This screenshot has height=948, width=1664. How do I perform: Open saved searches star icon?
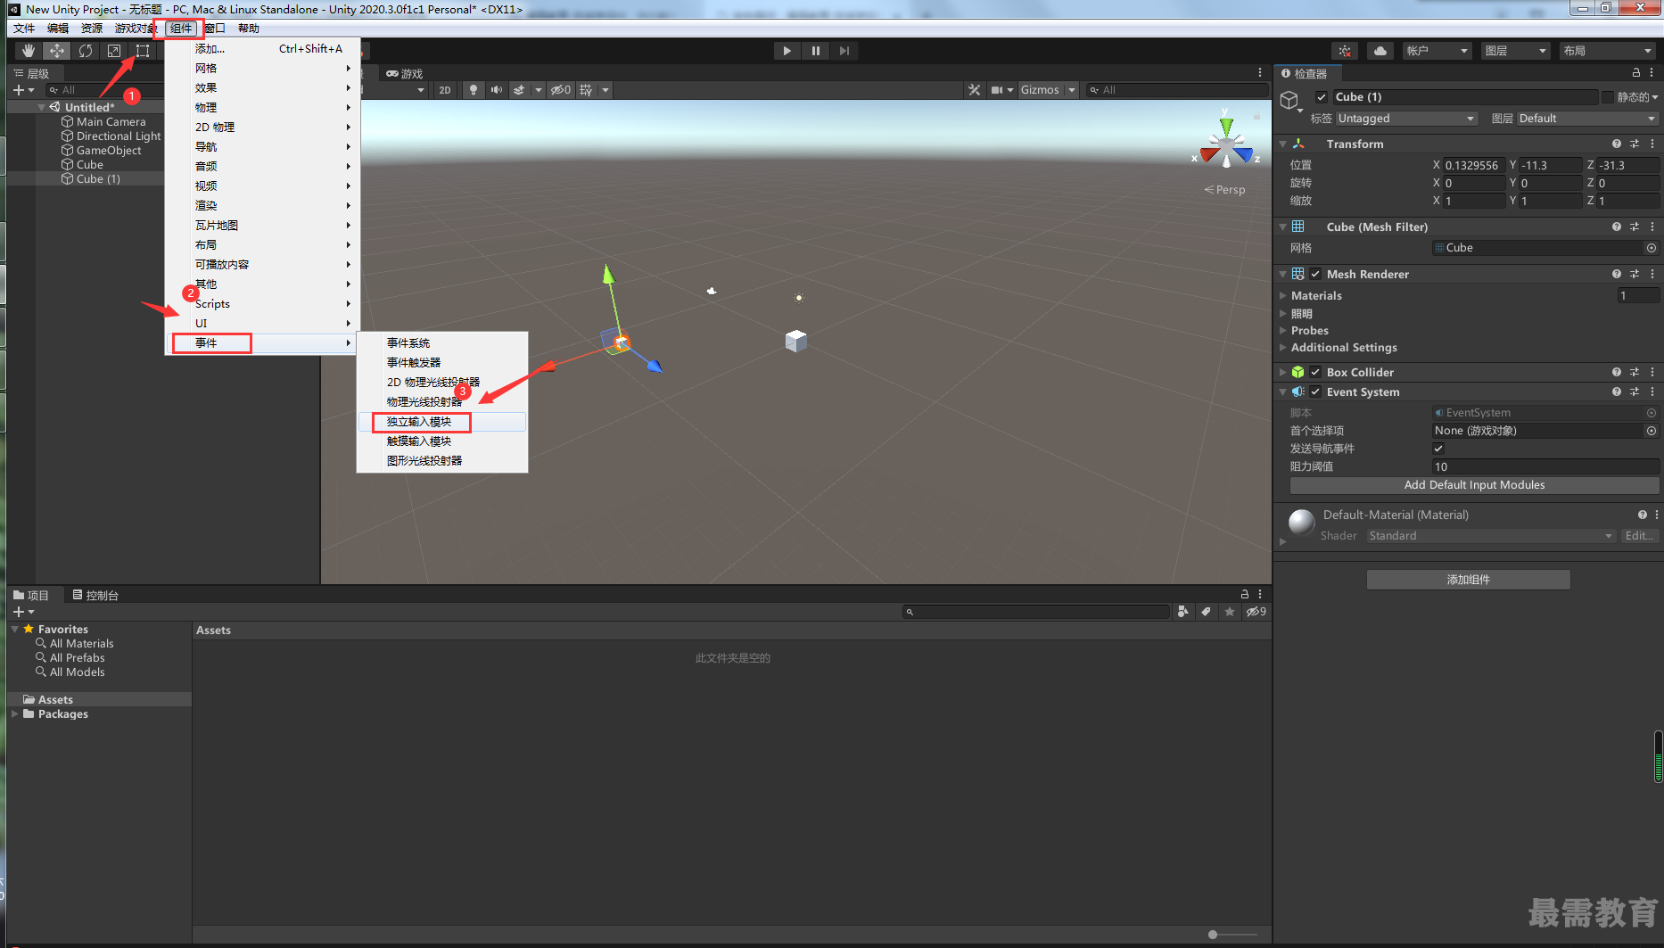(1230, 612)
